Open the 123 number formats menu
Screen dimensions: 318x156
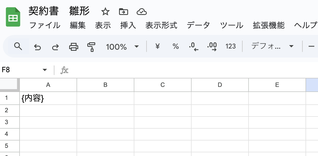(231, 47)
